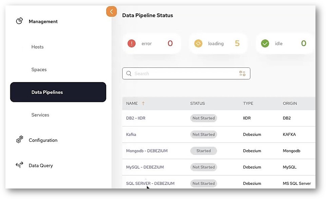Open the Hosts menu item
The height and width of the screenshot is (199, 326).
tap(37, 47)
